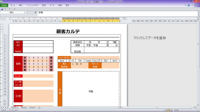Open the Name Box dropdown arrow
The width and height of the screenshot is (200, 112).
point(25,12)
